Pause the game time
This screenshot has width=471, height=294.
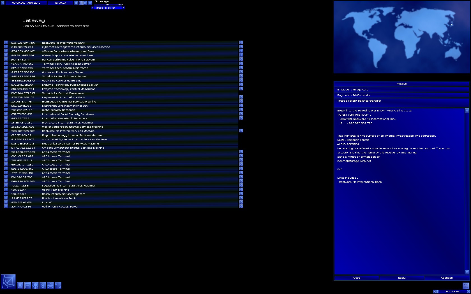click(76, 3)
